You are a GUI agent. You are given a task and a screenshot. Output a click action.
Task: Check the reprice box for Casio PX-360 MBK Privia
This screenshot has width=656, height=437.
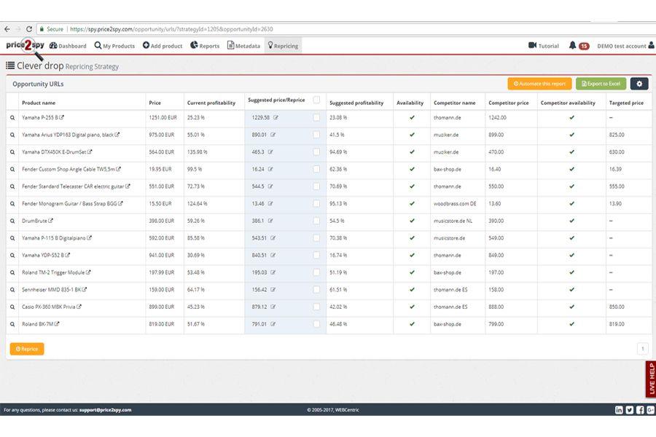click(x=317, y=307)
